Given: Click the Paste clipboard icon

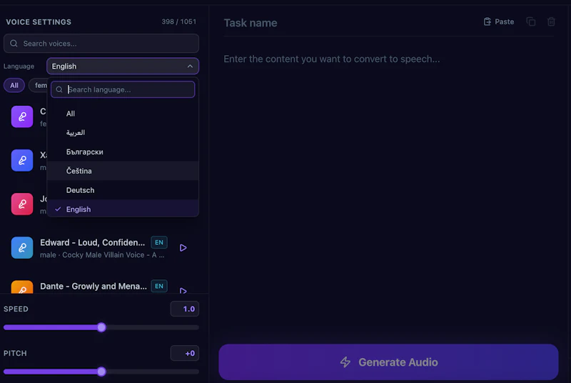Looking at the screenshot, I should (x=487, y=22).
